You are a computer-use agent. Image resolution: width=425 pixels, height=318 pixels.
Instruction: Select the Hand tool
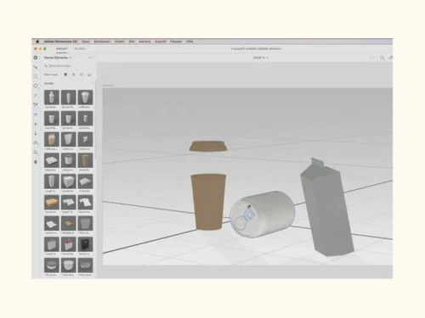point(36,162)
